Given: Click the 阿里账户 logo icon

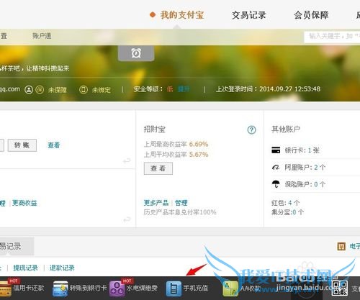Looking at the screenshot, I should [276, 167].
